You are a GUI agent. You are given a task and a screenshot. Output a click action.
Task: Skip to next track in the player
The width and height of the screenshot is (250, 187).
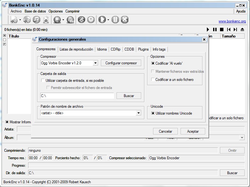tap(235, 29)
